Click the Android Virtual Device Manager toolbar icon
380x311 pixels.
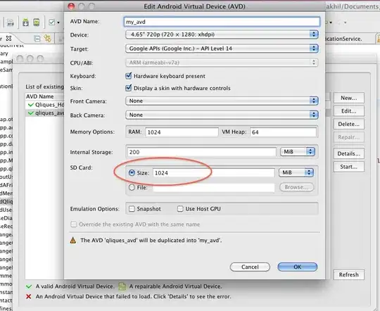(37, 23)
